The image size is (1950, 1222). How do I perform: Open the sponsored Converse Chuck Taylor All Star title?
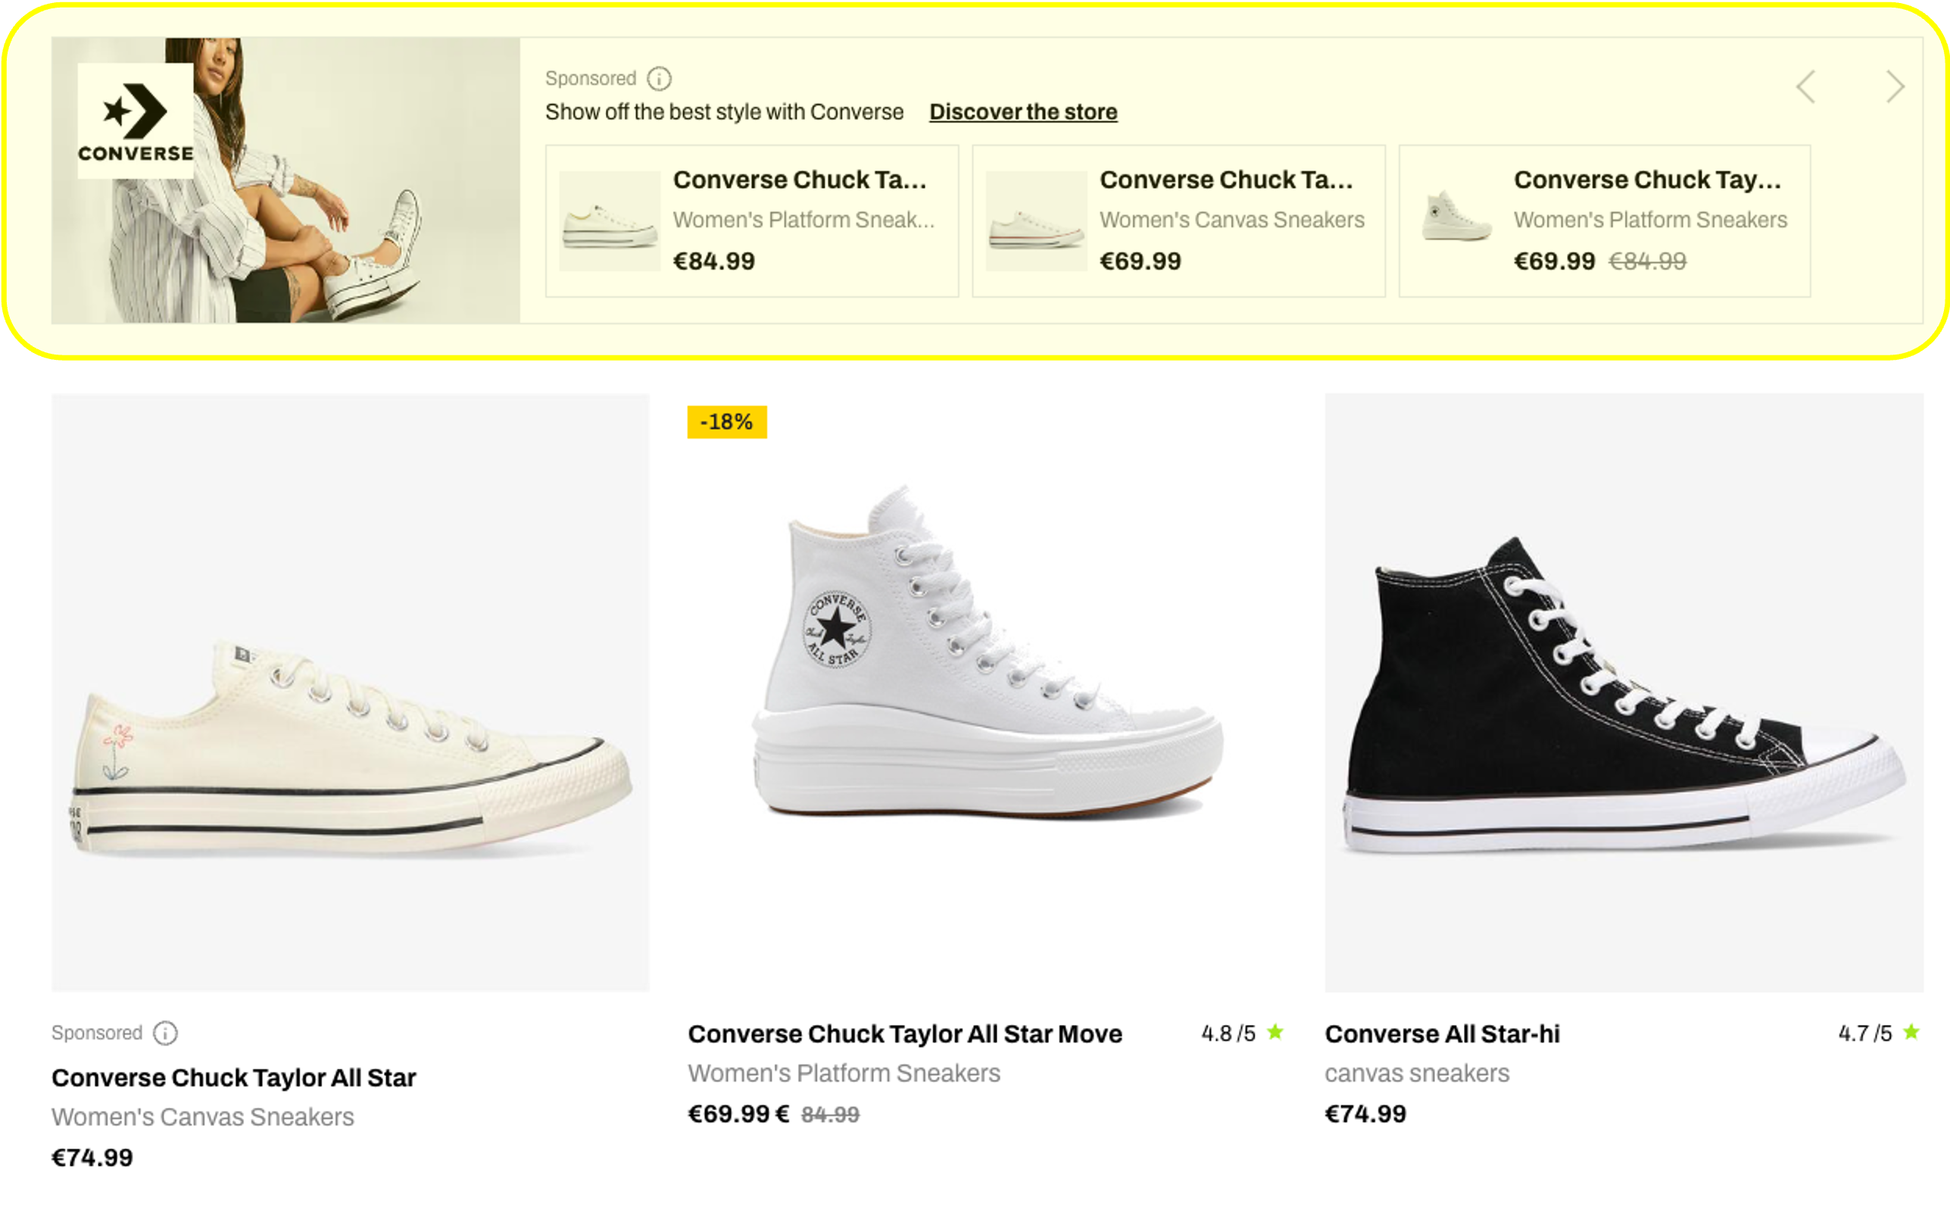[233, 1077]
